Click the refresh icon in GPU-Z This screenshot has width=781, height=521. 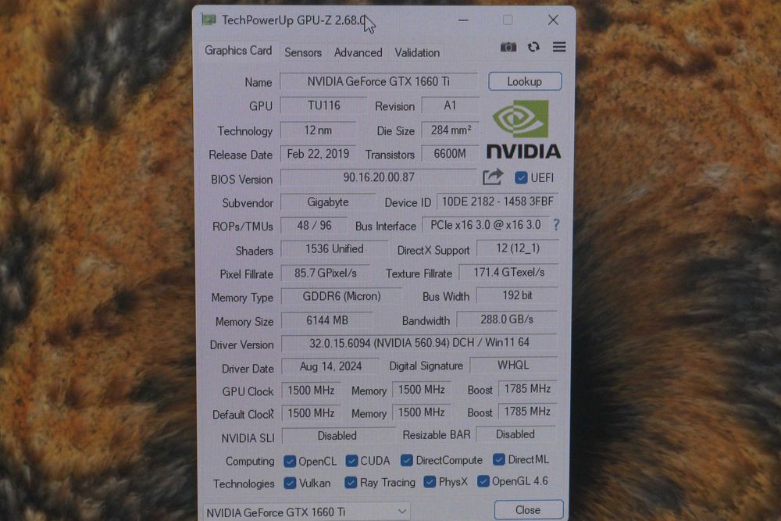pyautogui.click(x=534, y=47)
